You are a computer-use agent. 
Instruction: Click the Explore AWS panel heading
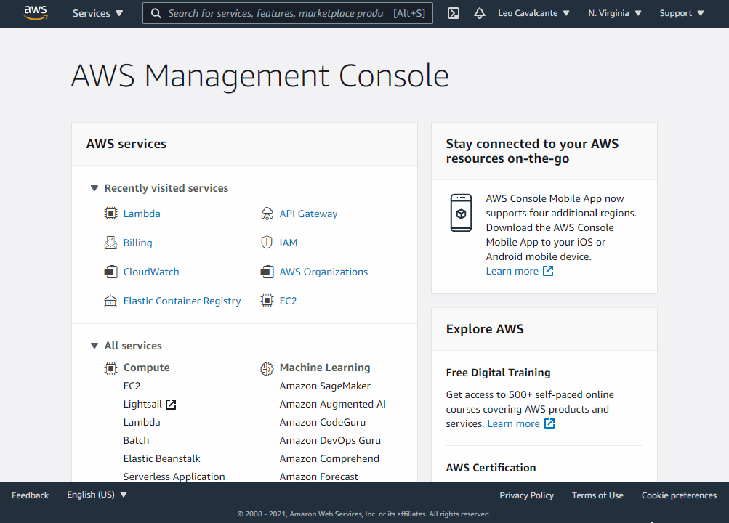(x=485, y=329)
